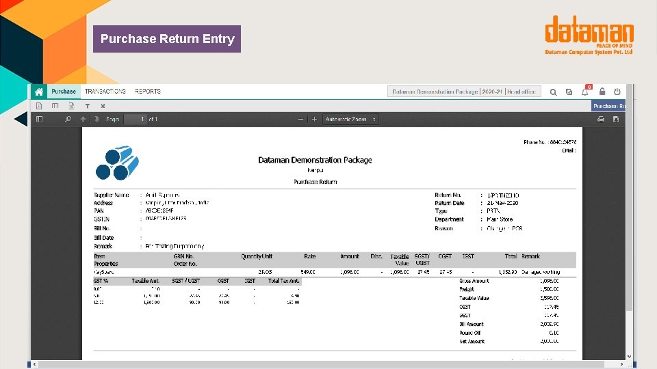Click the 'Supplier Name' label
The image size is (657, 369).
112,195
